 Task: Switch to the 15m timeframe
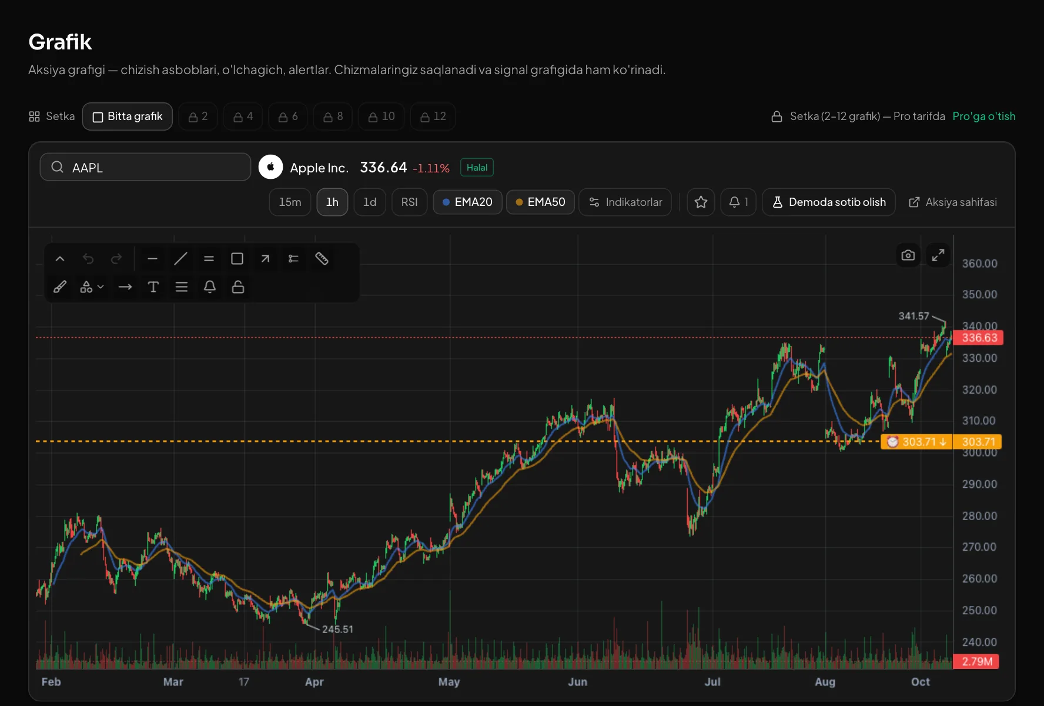coord(290,202)
